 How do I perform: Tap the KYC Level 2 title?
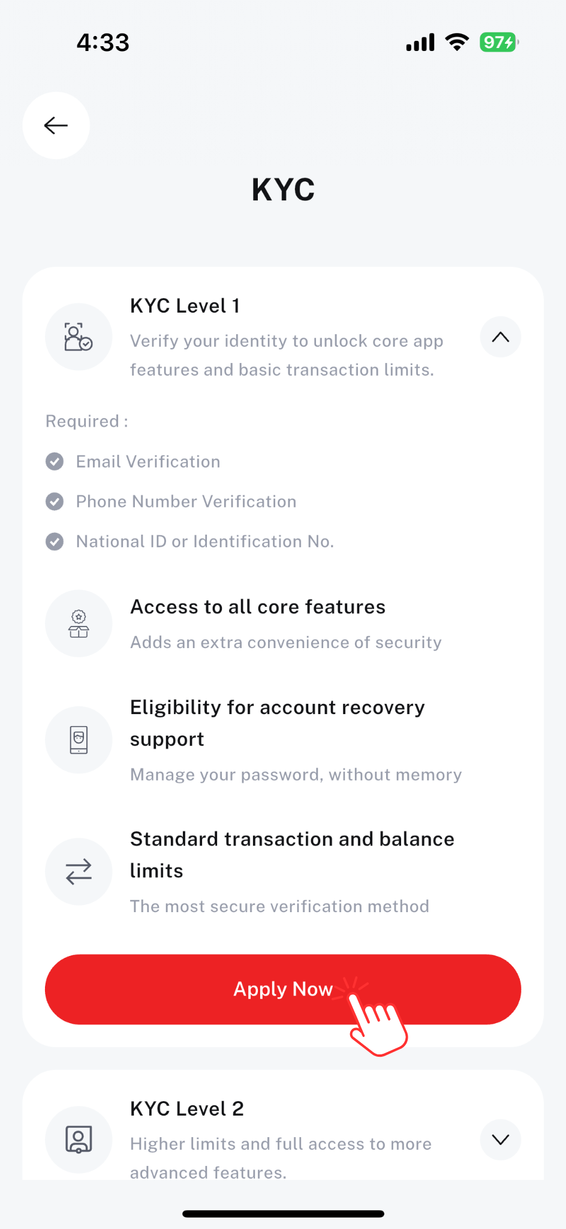coord(187,1109)
